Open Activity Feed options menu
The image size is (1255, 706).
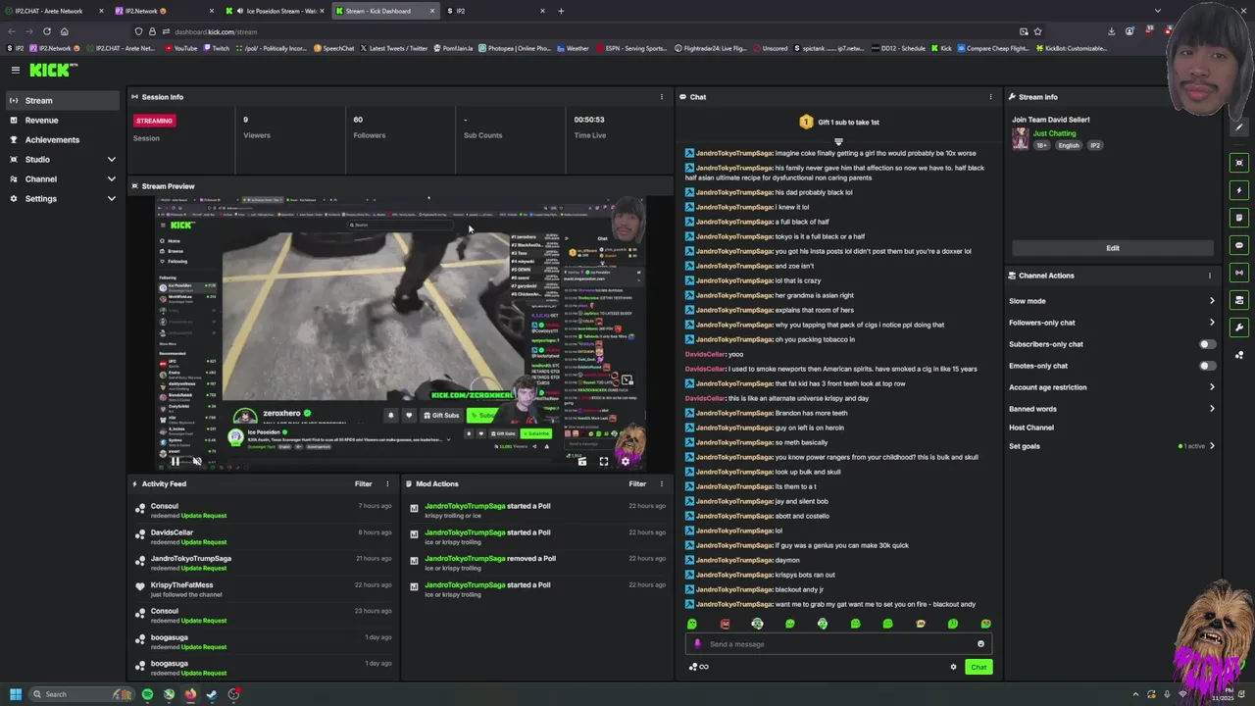click(386, 483)
